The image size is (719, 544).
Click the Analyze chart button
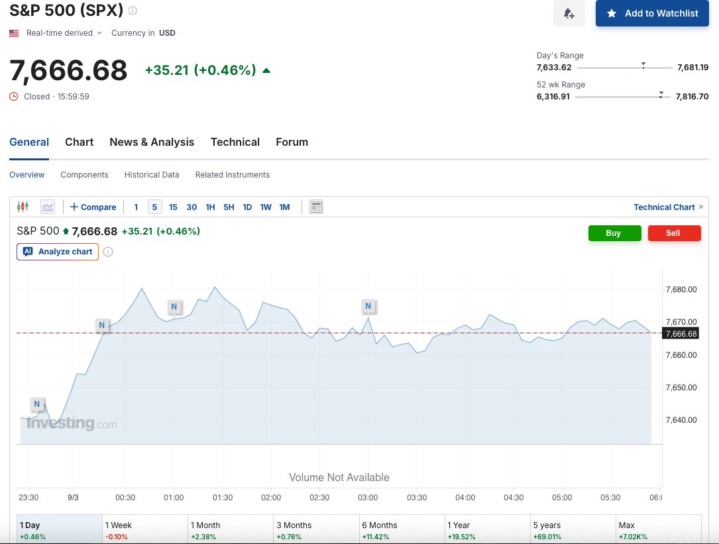(58, 252)
